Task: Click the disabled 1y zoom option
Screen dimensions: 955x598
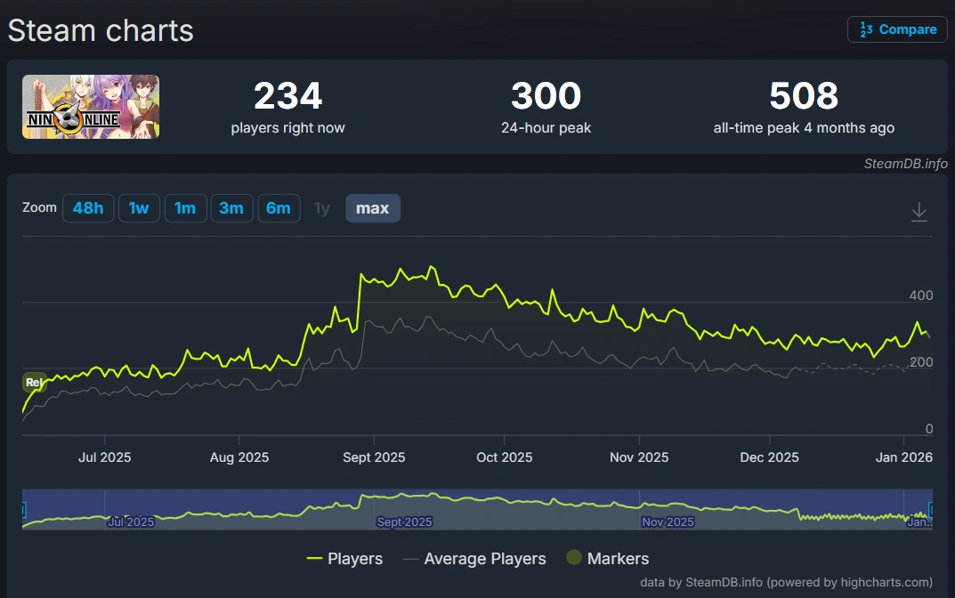Action: (321, 208)
